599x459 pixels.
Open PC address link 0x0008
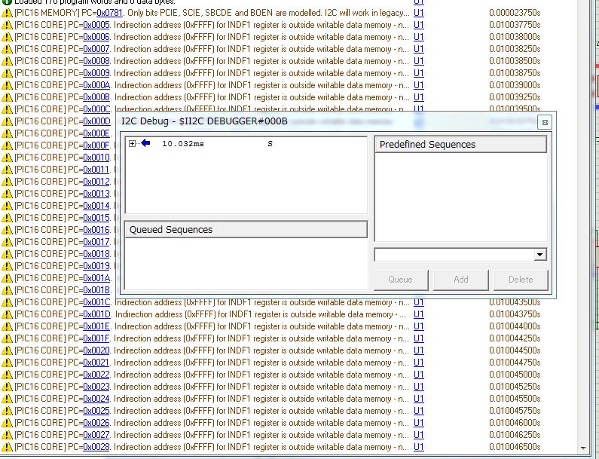point(96,61)
